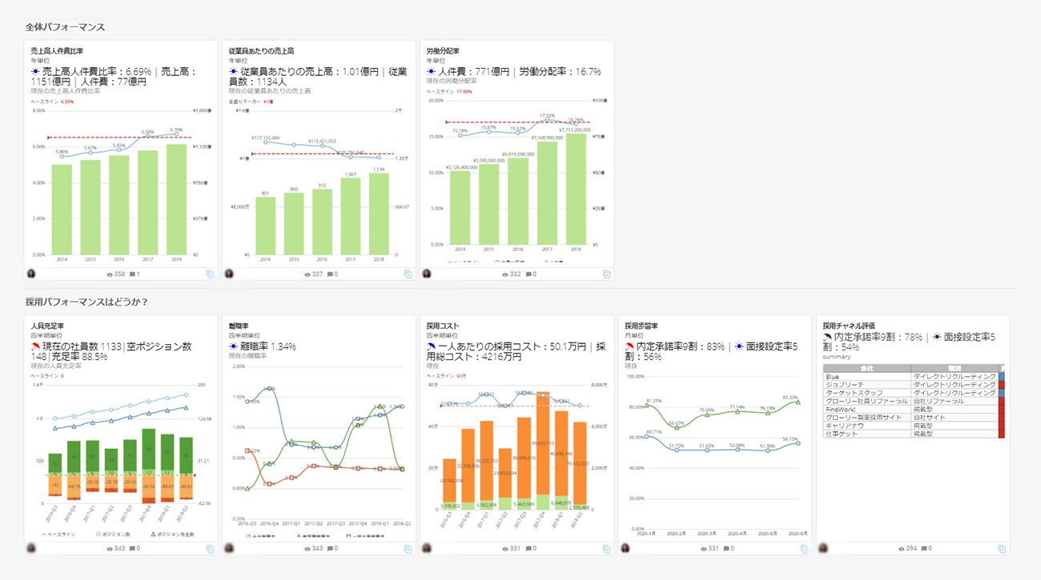1041x580 pixels.
Task: Select the Blue row in channel table
Action: [833, 376]
